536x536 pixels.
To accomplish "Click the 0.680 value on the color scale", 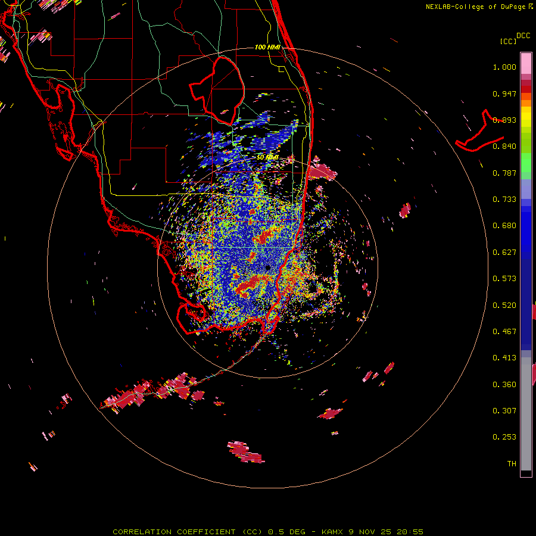I will (504, 226).
